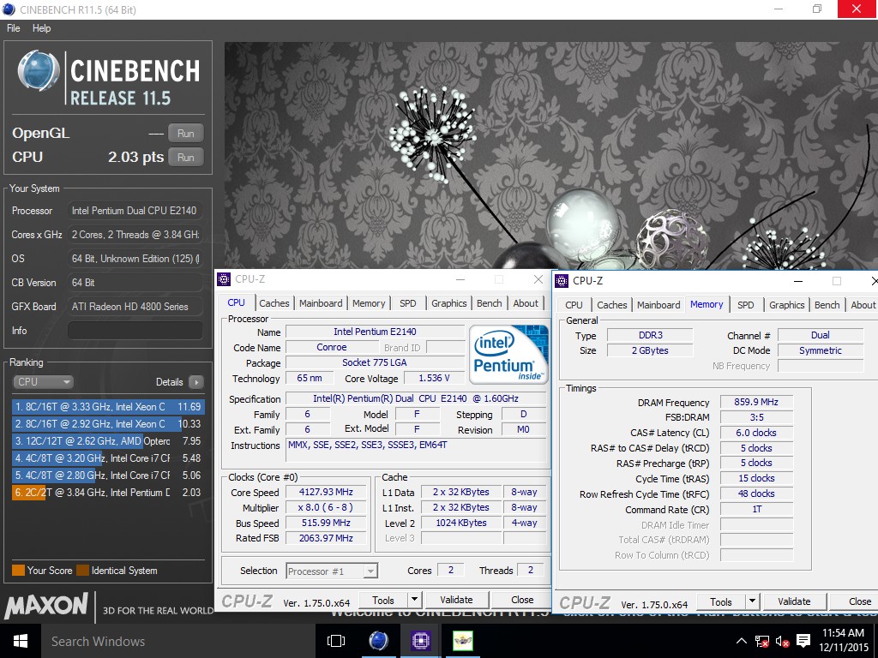Click the taskbar clock 11:54 AM

(844, 633)
